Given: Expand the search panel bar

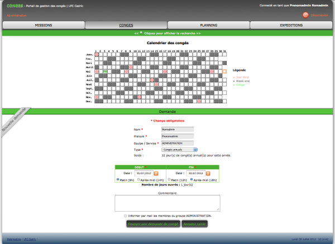Looking at the screenshot, I should (x=167, y=34).
